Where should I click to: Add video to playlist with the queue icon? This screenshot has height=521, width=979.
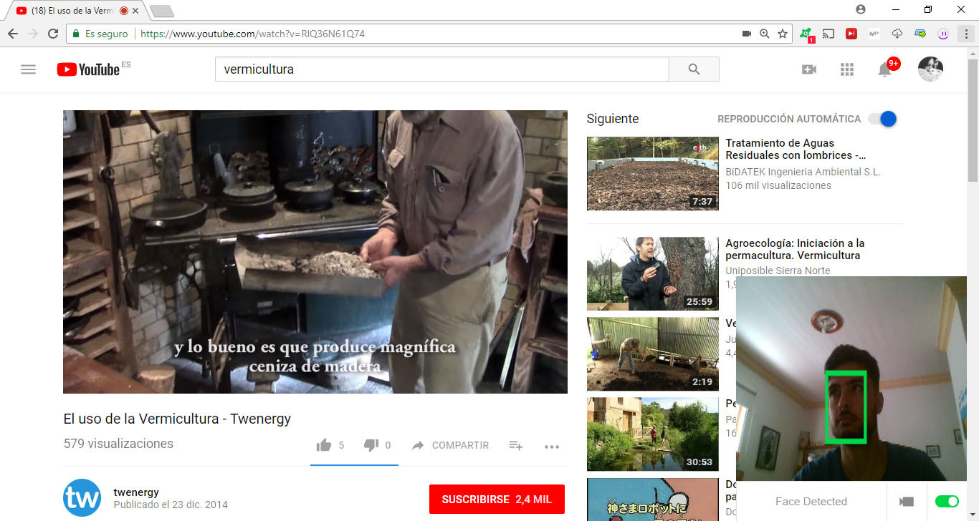click(x=515, y=445)
